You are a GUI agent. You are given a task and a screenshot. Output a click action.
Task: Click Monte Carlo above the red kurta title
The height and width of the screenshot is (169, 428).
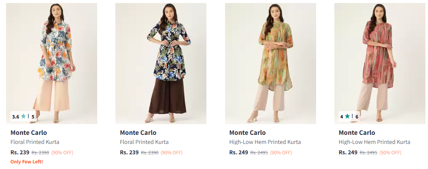point(357,133)
